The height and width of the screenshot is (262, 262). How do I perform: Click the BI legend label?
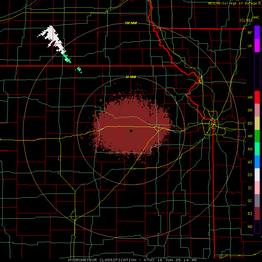coord(250,214)
